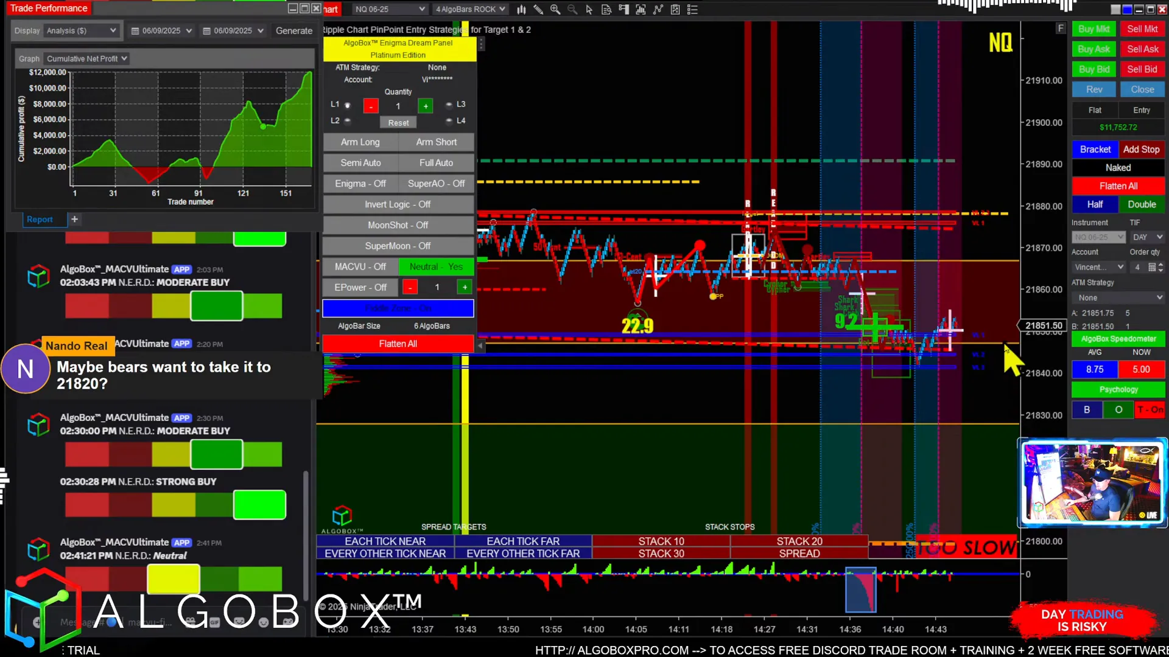1169x657 pixels.
Task: Click the AlgoBox cube logo on chart
Action: (x=342, y=516)
